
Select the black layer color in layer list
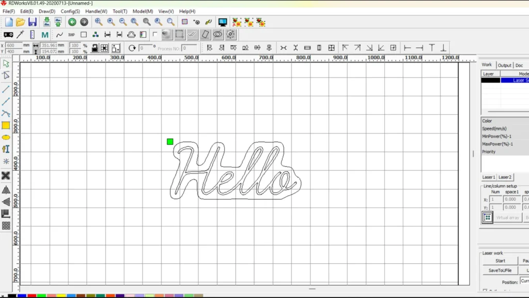tap(491, 80)
